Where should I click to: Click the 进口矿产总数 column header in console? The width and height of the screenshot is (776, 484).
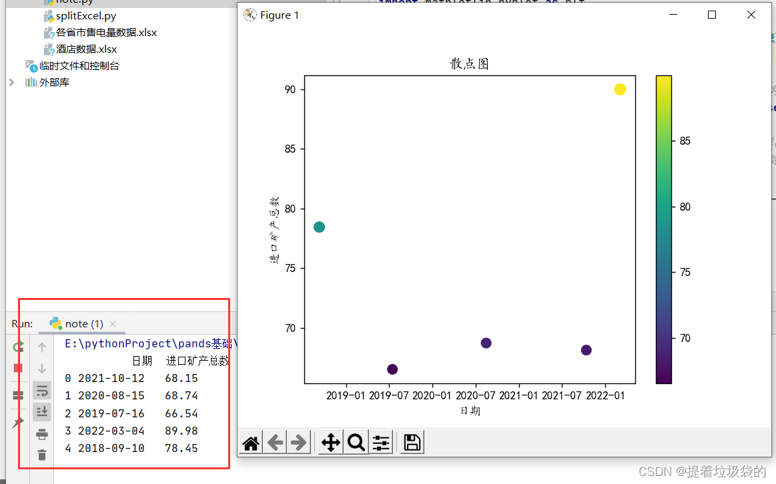pos(197,361)
